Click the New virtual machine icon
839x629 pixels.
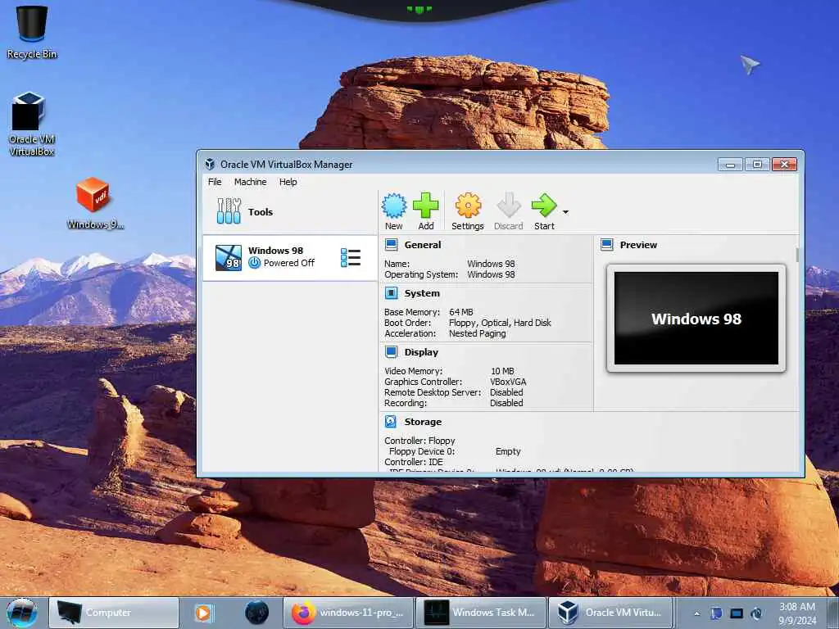(394, 206)
